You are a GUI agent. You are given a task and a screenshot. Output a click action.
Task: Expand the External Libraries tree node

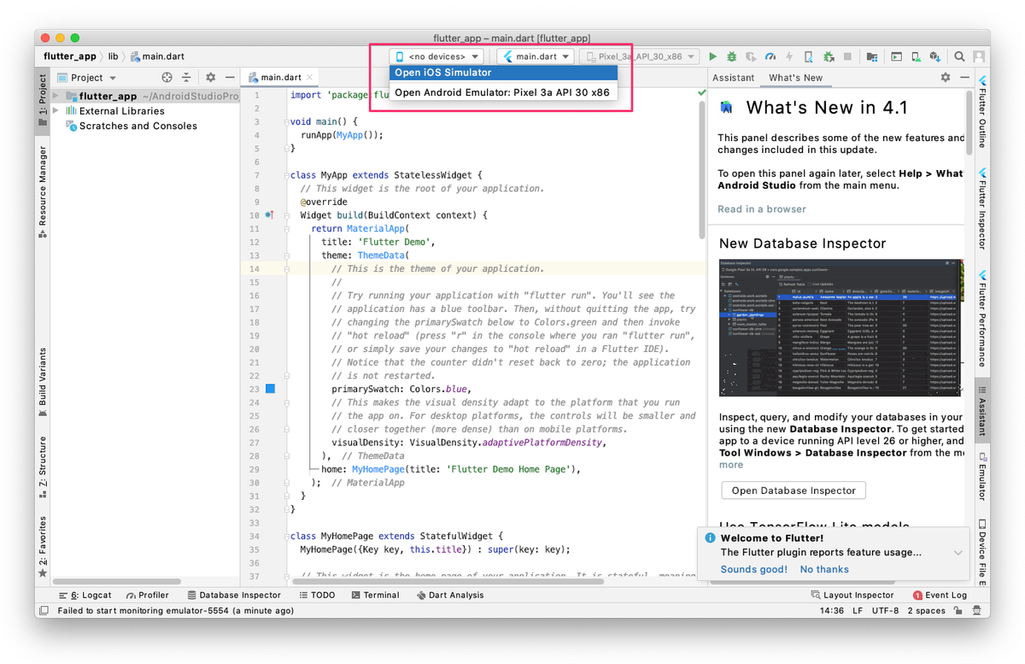[x=56, y=111]
